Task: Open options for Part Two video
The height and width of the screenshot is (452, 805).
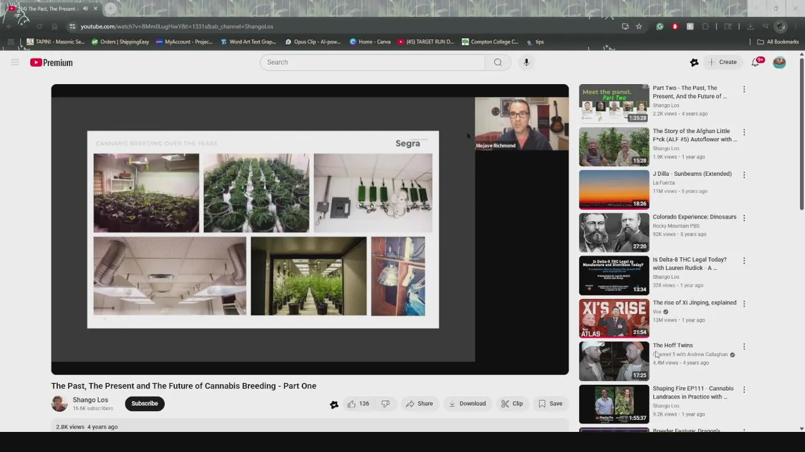Action: (x=744, y=89)
